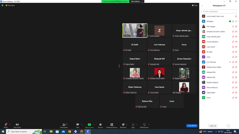
Task: Click Amadea Giovanni Calista's video tile
Action: pyautogui.click(x=135, y=73)
